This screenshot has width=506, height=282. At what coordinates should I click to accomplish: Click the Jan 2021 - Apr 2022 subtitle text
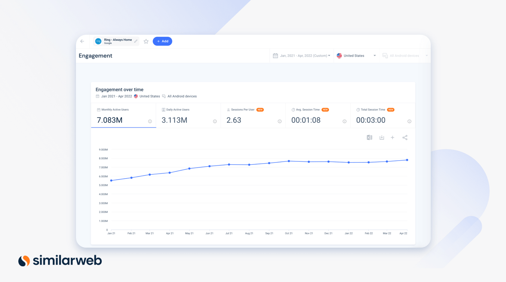click(116, 96)
